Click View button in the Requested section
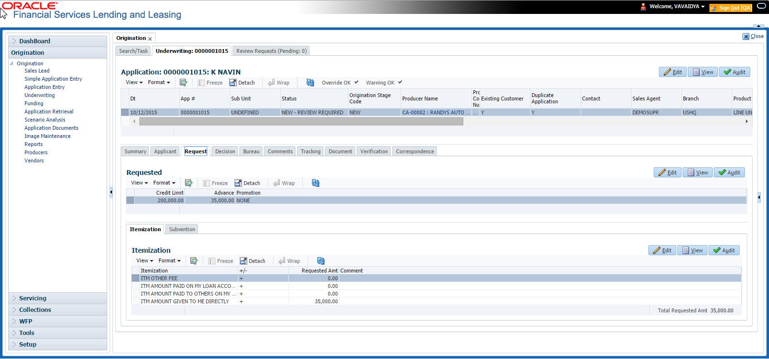The image size is (769, 359). coord(697,173)
